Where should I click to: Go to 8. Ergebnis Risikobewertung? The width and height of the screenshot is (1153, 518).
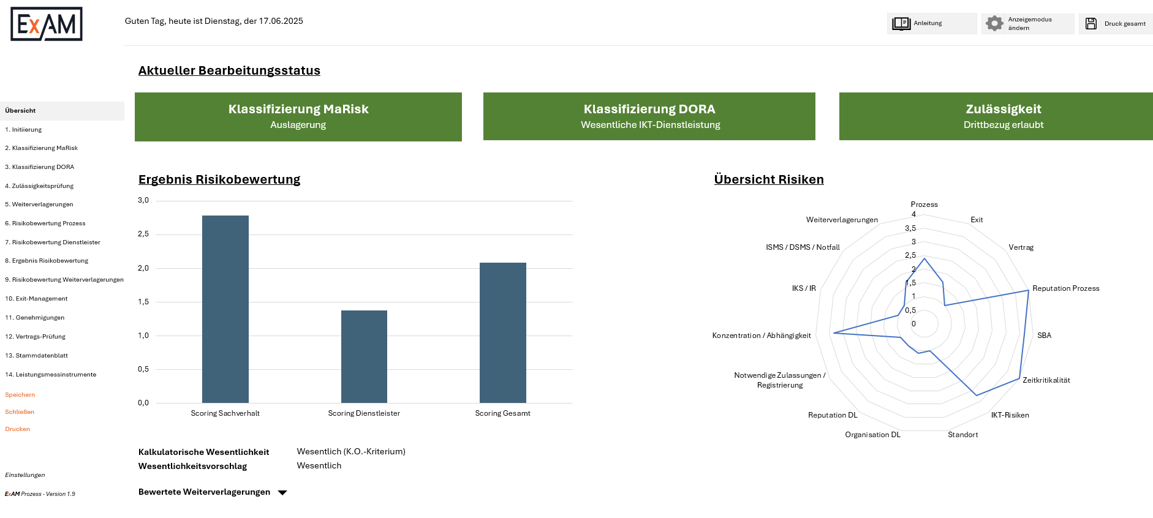point(47,261)
